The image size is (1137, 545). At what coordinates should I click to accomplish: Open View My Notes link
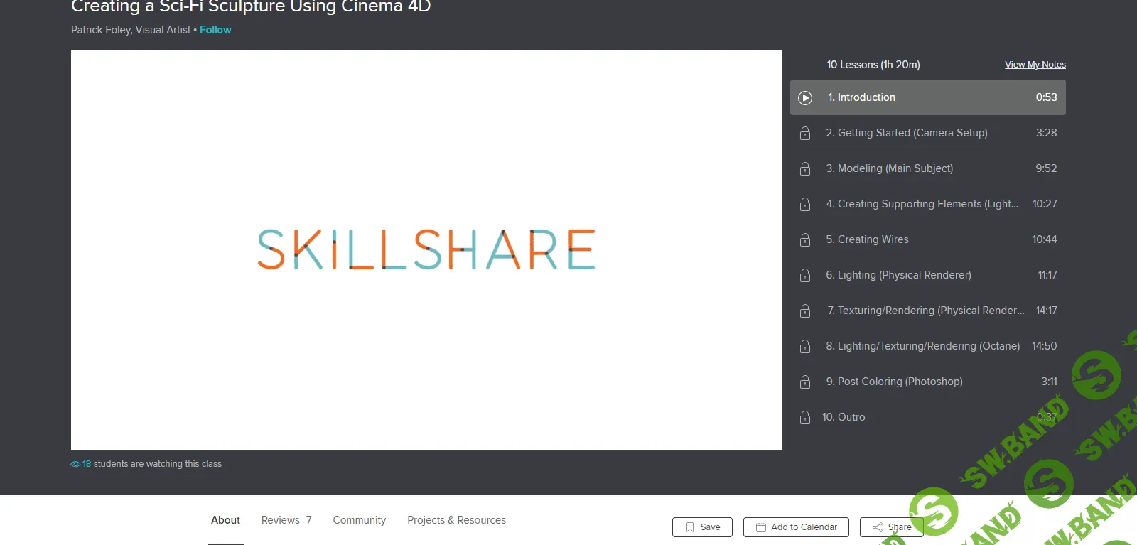[1035, 65]
